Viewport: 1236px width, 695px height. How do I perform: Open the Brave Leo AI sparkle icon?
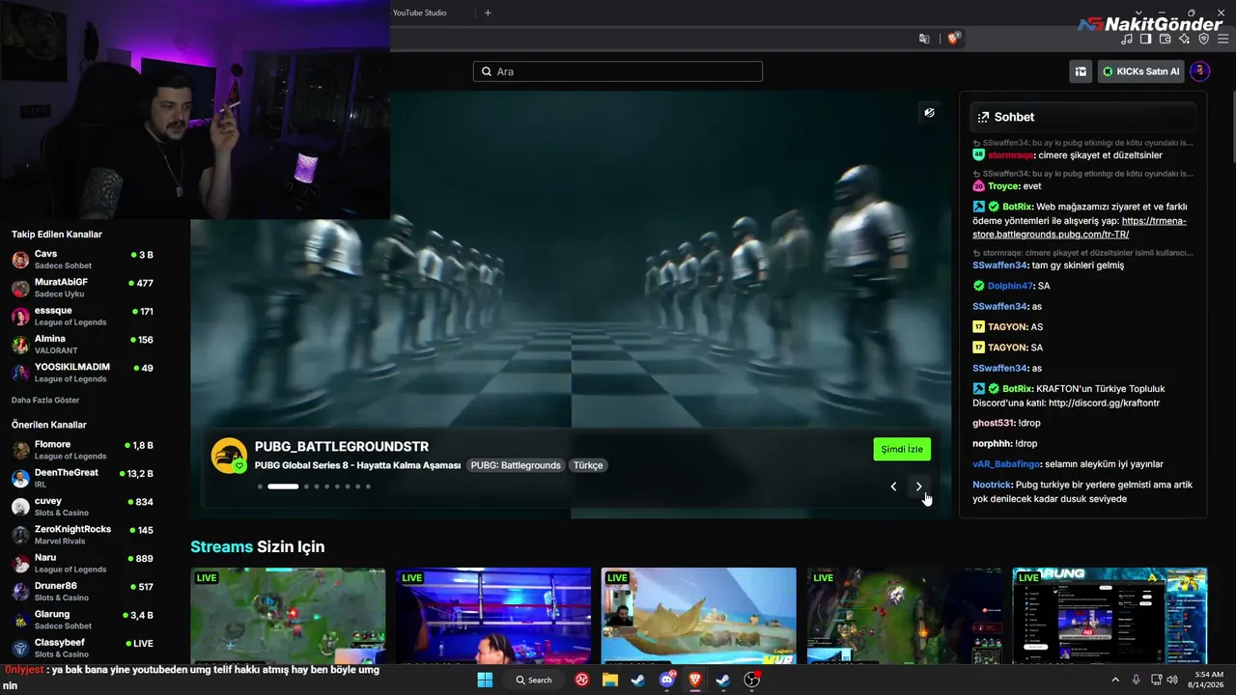1185,39
